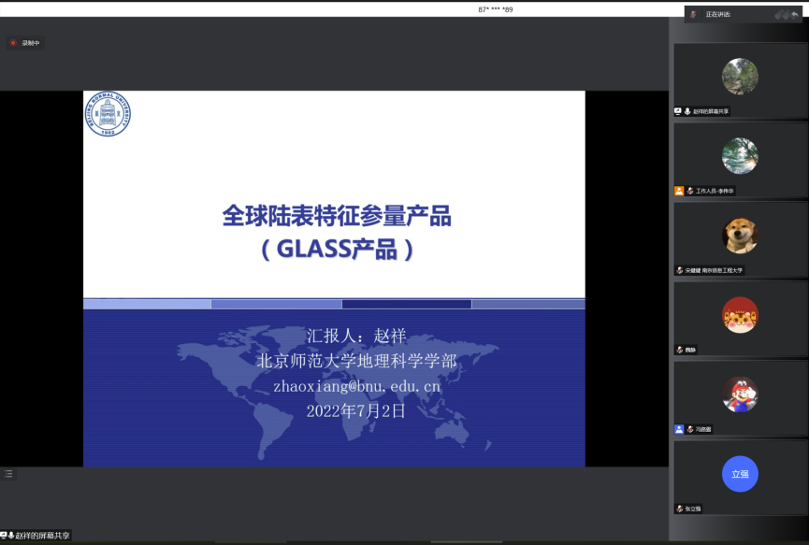Click the reply arrow in the speaking bar
The width and height of the screenshot is (809, 545).
[x=794, y=15]
